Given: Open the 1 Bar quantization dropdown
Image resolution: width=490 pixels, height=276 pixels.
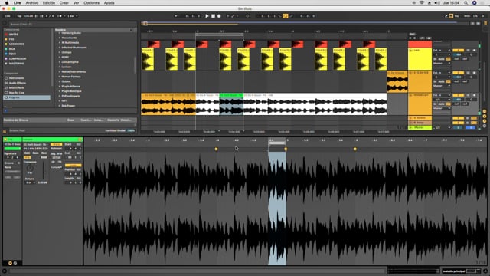Looking at the screenshot, I should coord(73,16).
